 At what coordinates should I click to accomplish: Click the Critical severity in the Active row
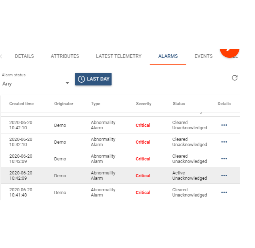pyautogui.click(x=143, y=175)
